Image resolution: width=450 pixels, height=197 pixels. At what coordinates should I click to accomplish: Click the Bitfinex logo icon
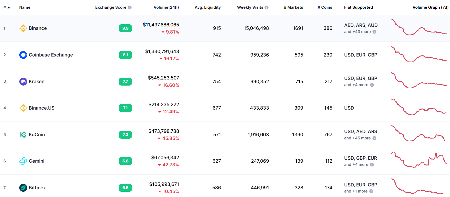(x=23, y=188)
